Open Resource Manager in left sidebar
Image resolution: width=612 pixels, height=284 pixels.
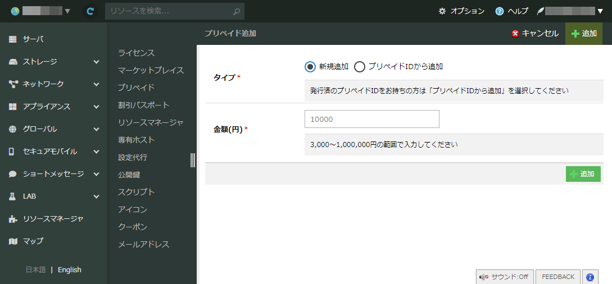(x=53, y=219)
